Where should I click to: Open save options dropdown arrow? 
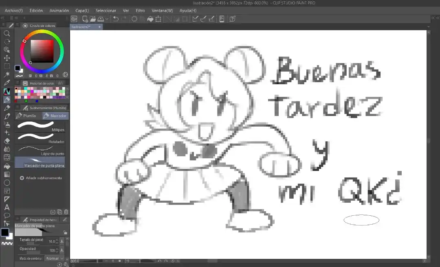click(107, 19)
